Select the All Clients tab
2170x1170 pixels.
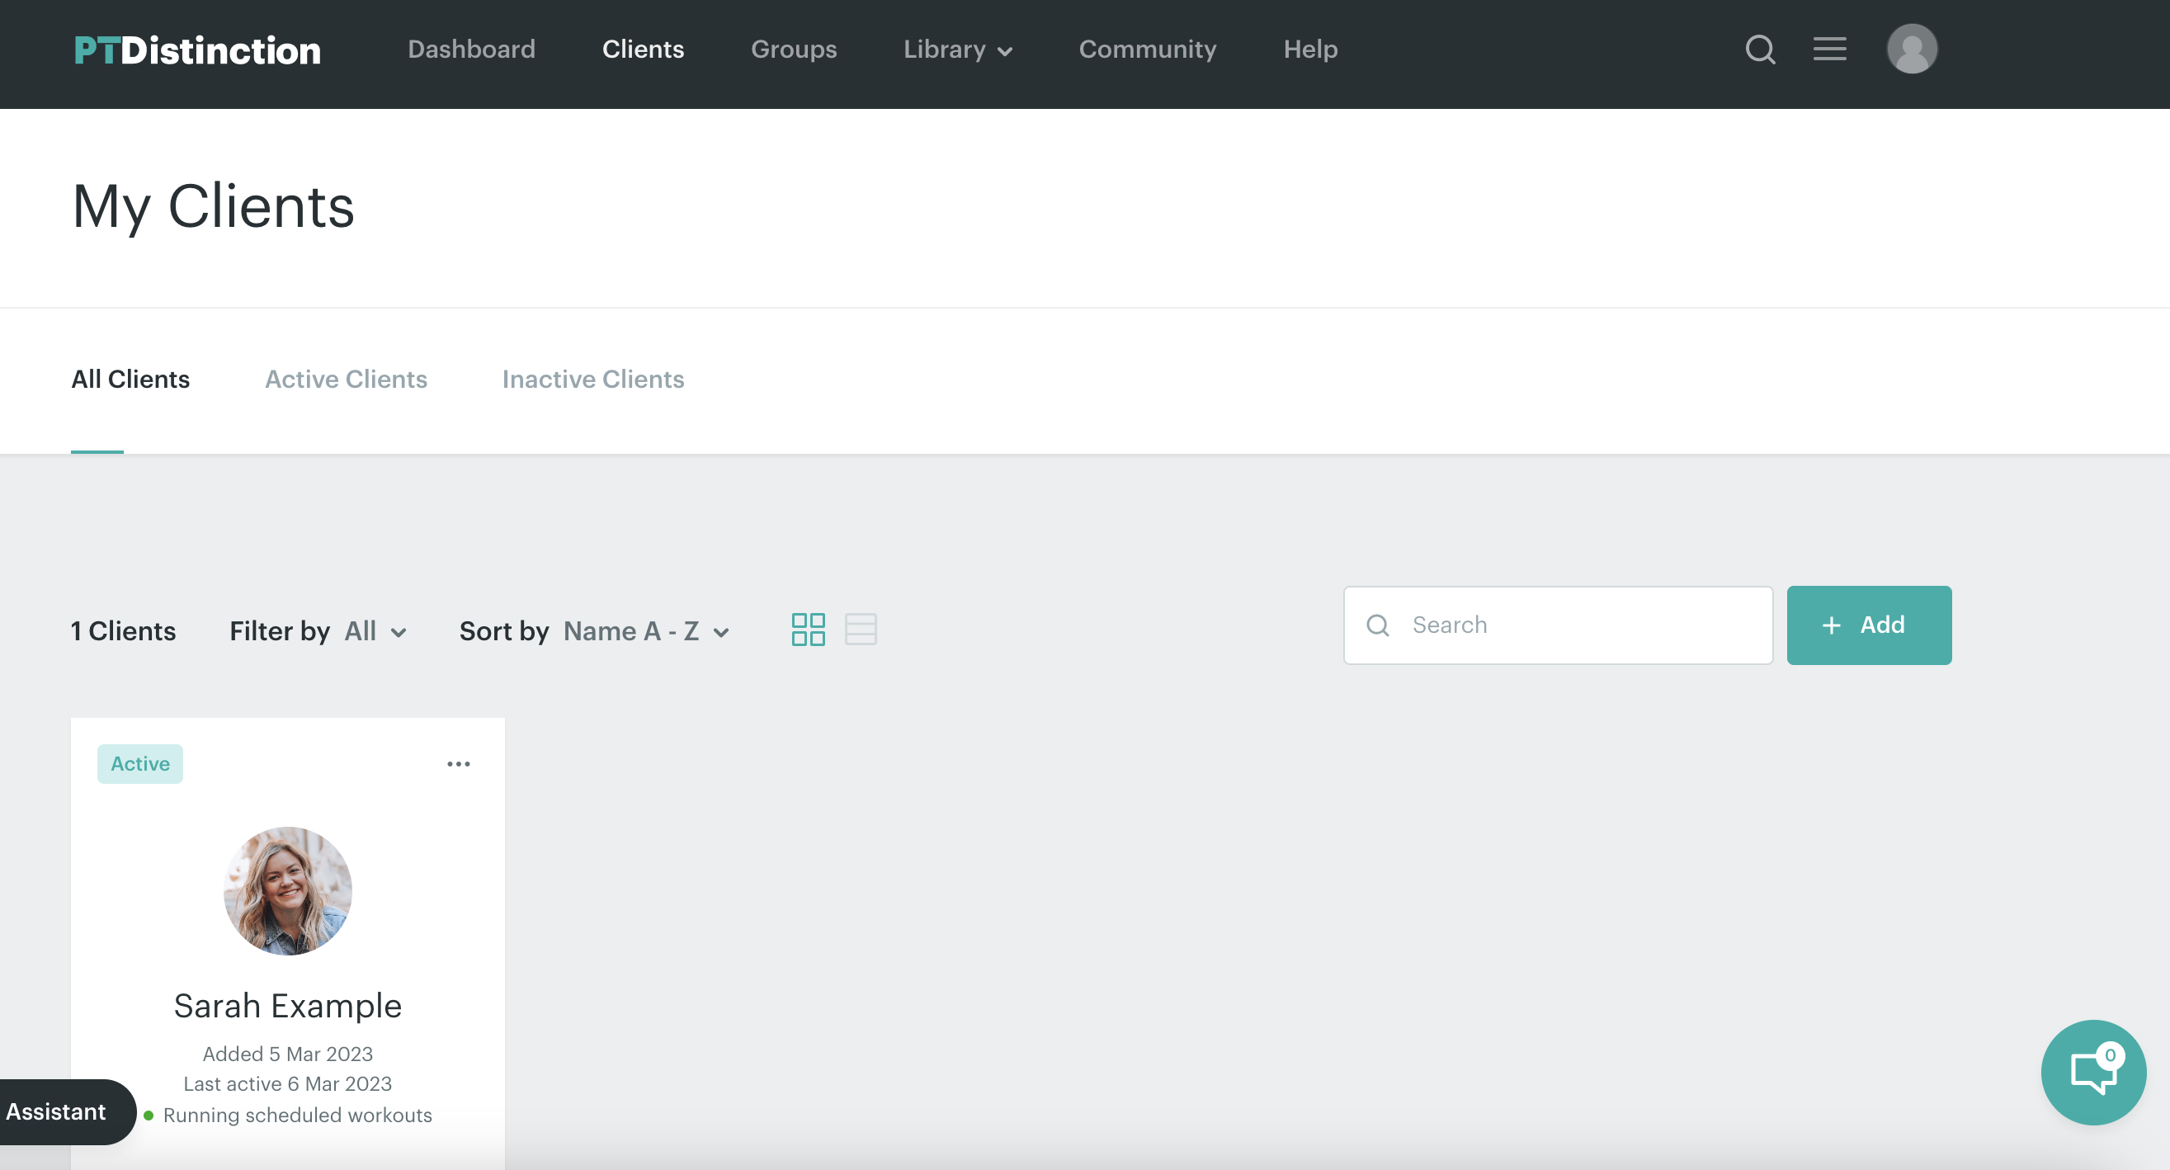point(130,379)
